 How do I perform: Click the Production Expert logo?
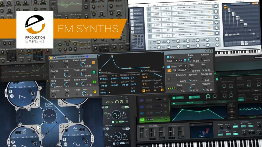pos(35,30)
